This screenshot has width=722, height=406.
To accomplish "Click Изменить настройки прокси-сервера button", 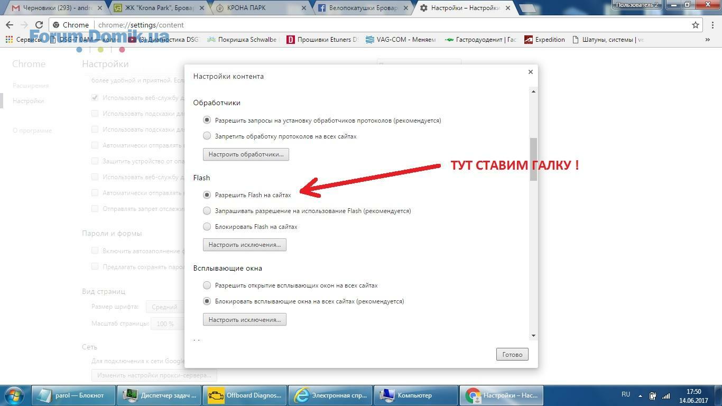I will pyautogui.click(x=154, y=375).
